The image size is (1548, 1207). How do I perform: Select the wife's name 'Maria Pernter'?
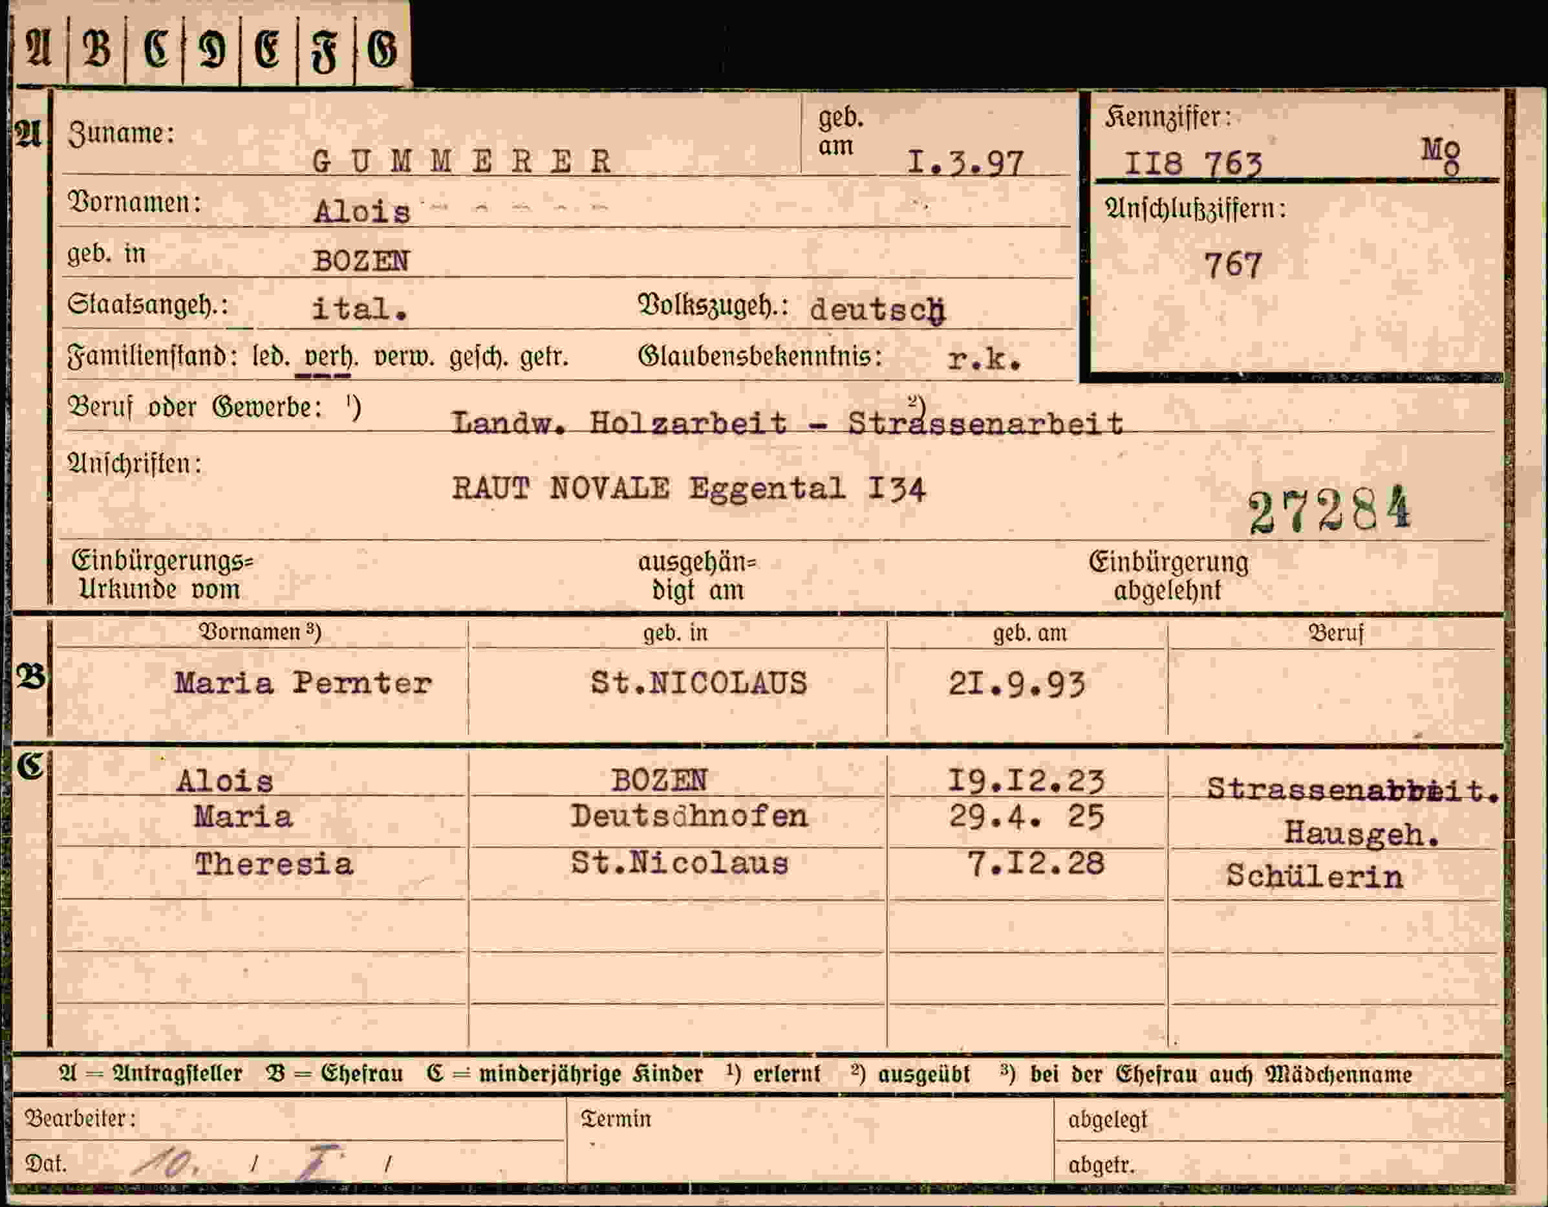tap(303, 683)
